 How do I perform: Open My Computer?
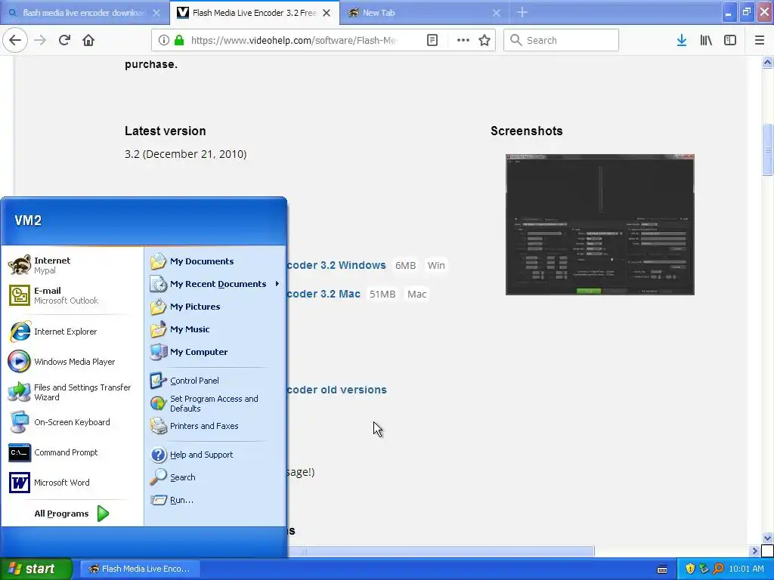coord(215,352)
